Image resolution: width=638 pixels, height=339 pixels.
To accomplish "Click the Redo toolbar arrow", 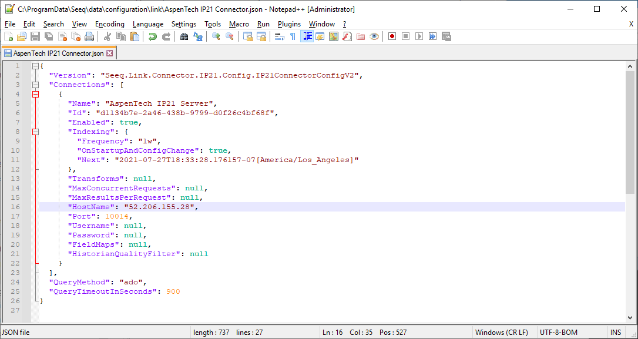I will (x=166, y=36).
